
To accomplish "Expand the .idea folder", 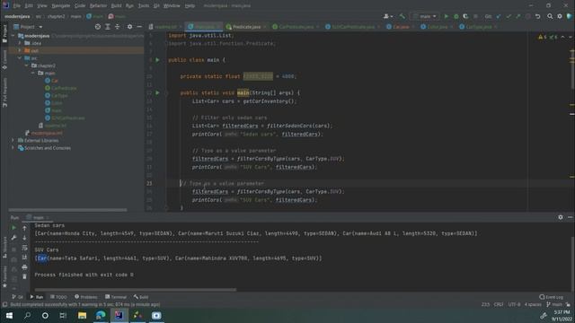I will coord(20,43).
